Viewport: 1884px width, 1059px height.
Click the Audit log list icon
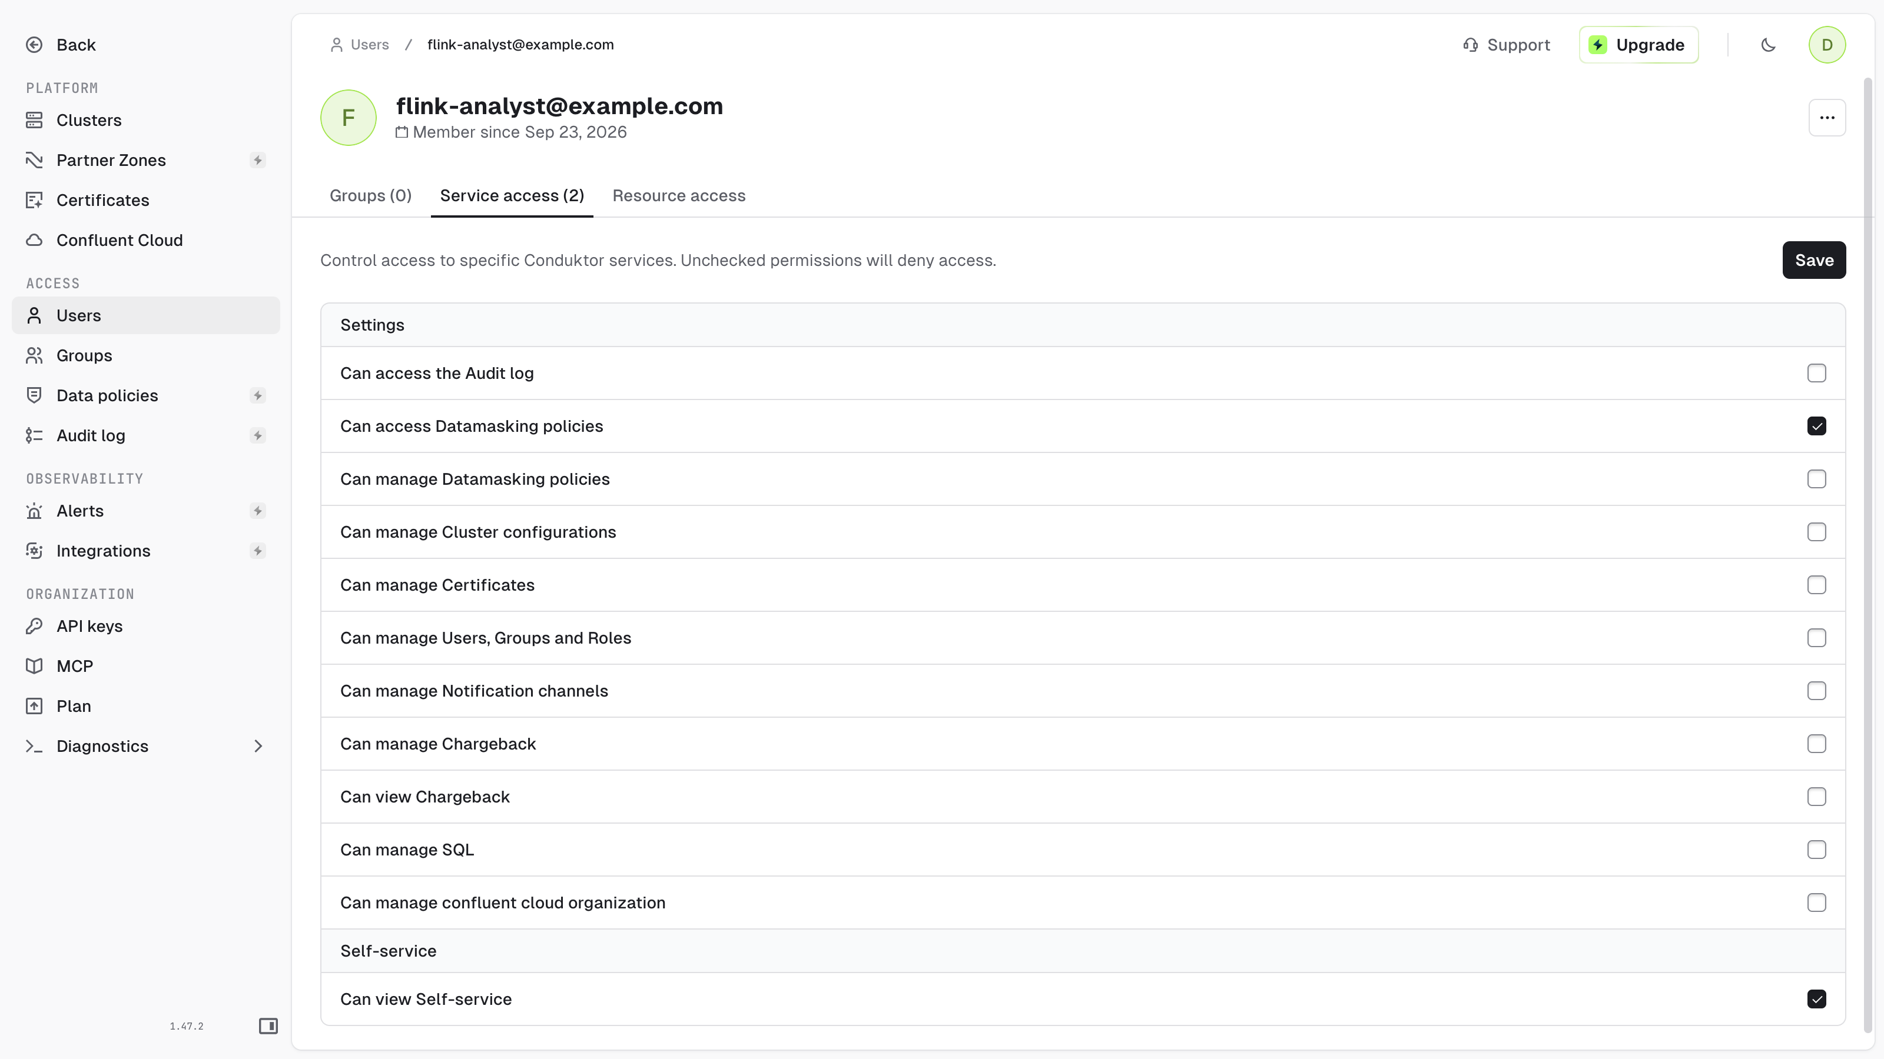tap(34, 435)
